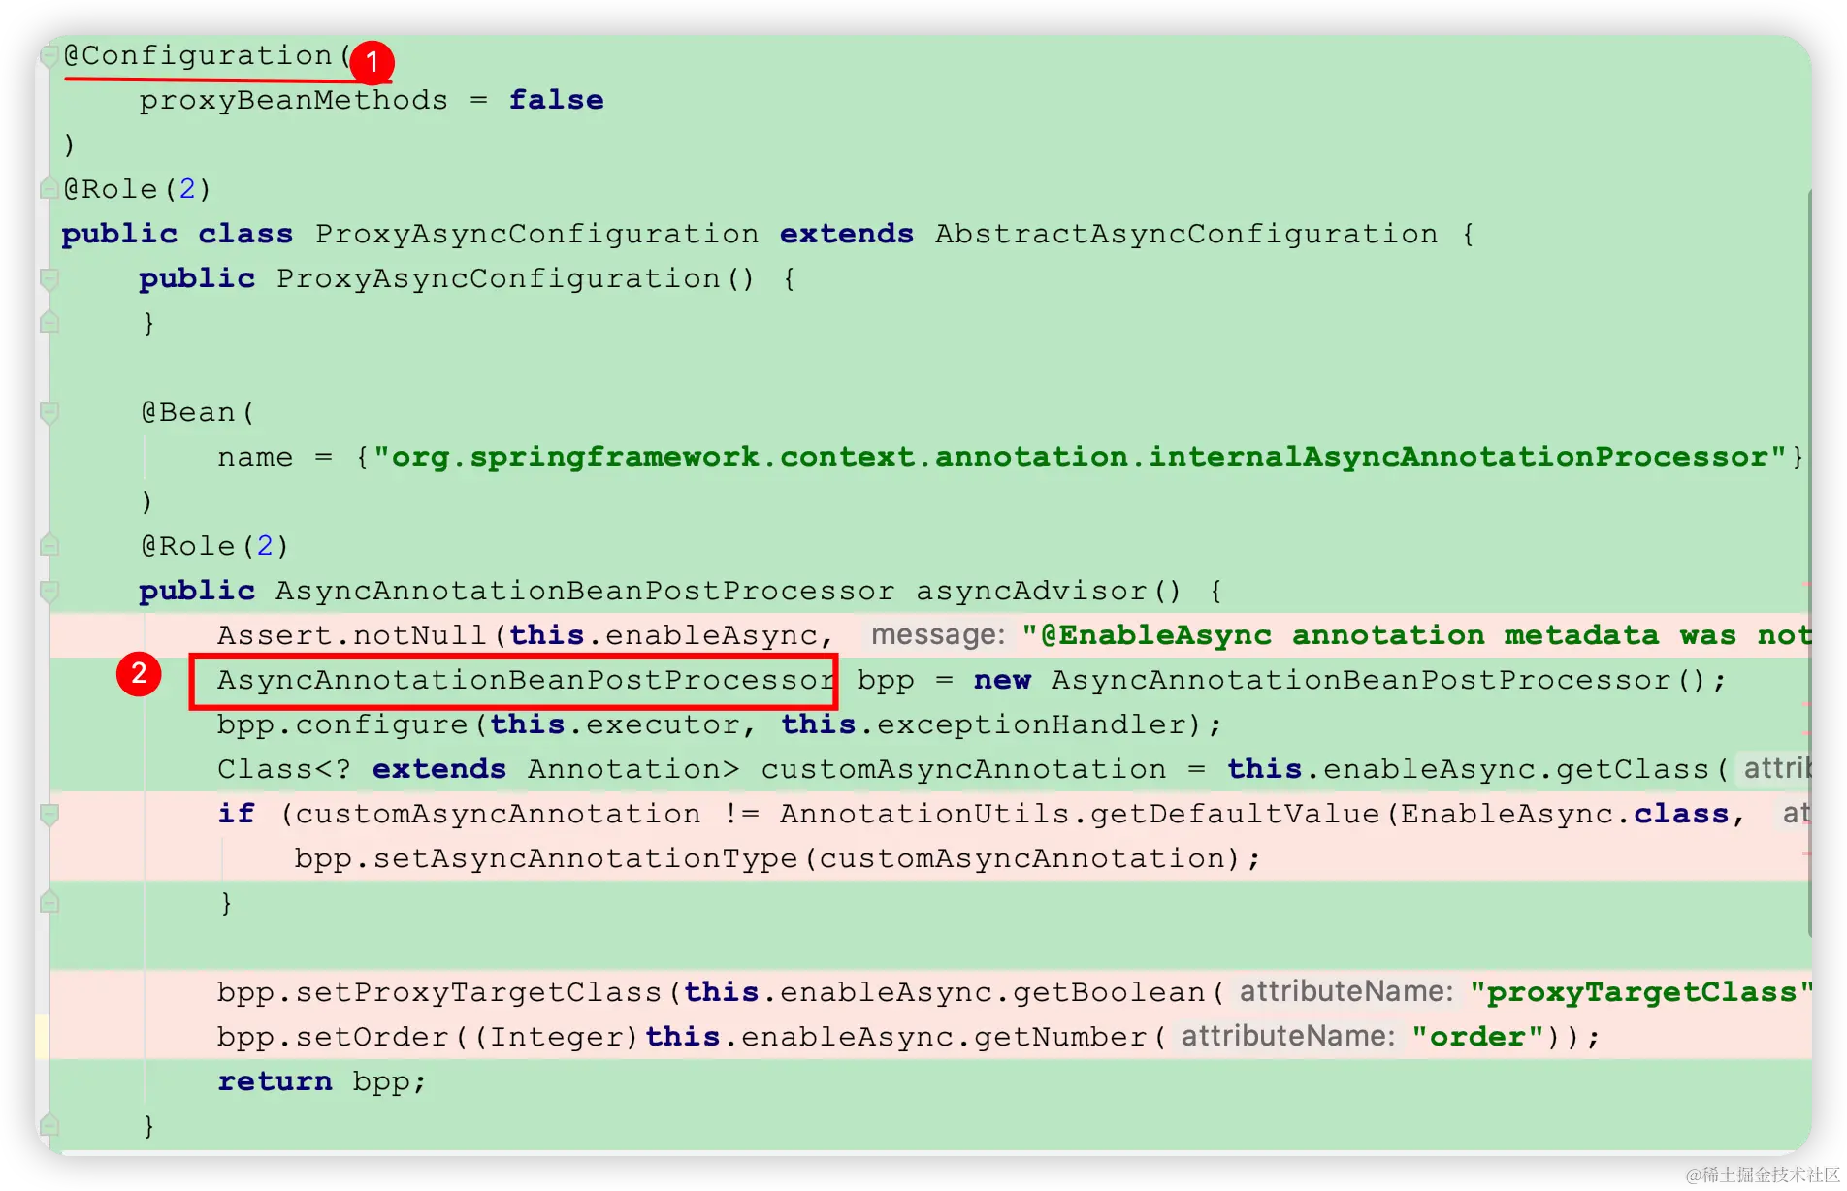1847x1191 pixels.
Task: Collapse the @Configuration annotation fold marker
Action: (x=49, y=55)
